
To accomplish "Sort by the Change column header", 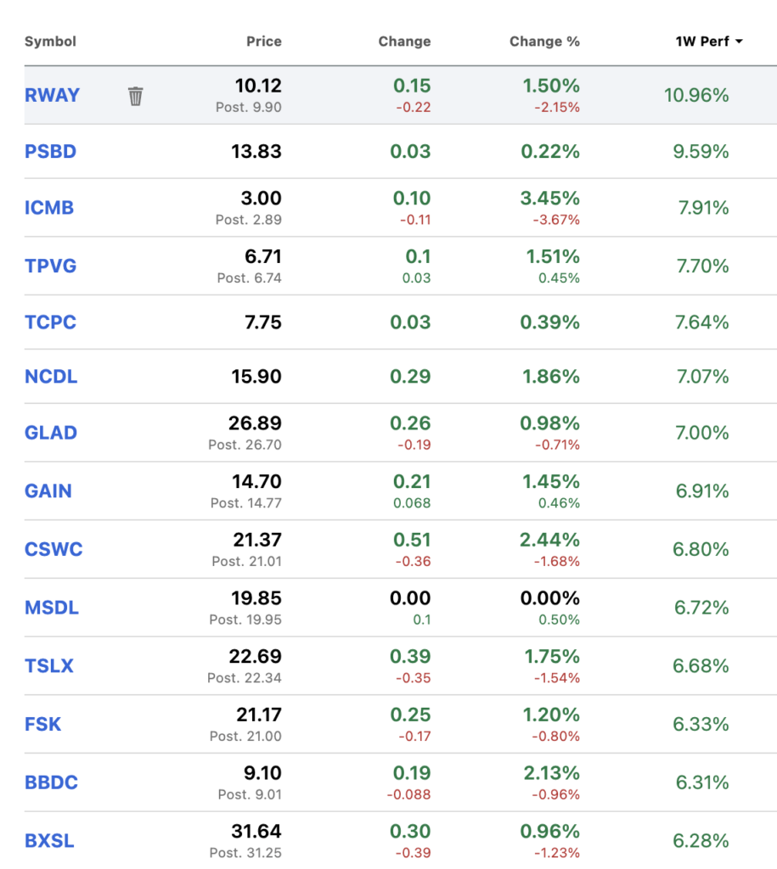I will click(404, 42).
